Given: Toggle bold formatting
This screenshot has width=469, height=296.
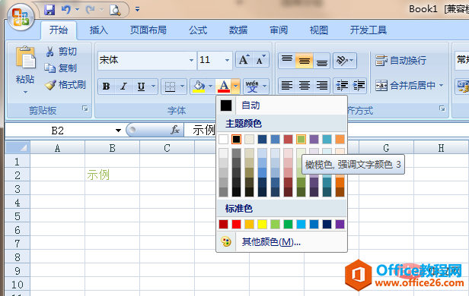Looking at the screenshot, I should click(x=106, y=87).
